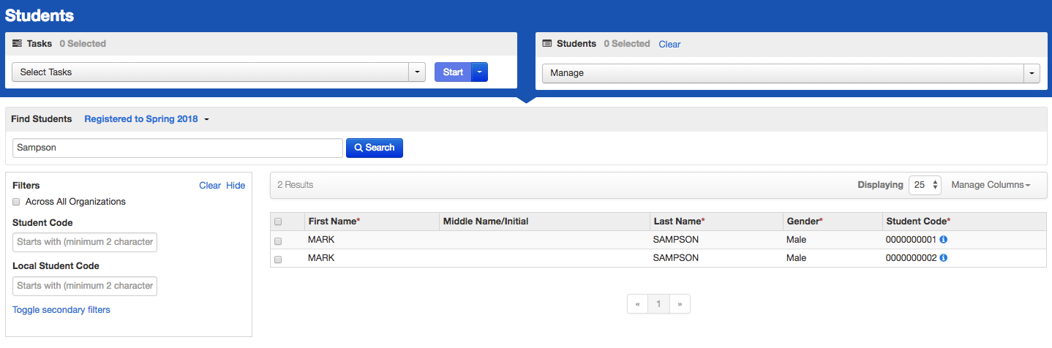1052x348 pixels.
Task: Go to next results page arrow
Action: [680, 304]
